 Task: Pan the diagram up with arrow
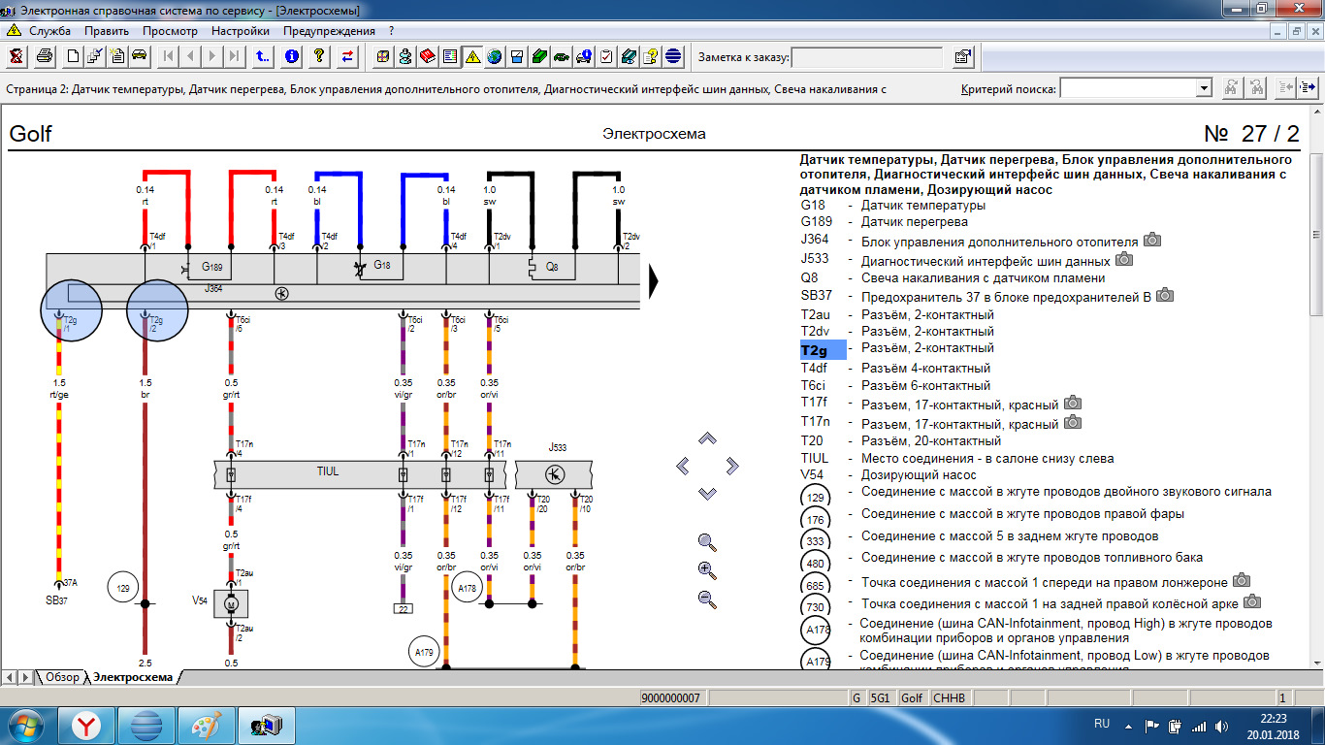(707, 438)
